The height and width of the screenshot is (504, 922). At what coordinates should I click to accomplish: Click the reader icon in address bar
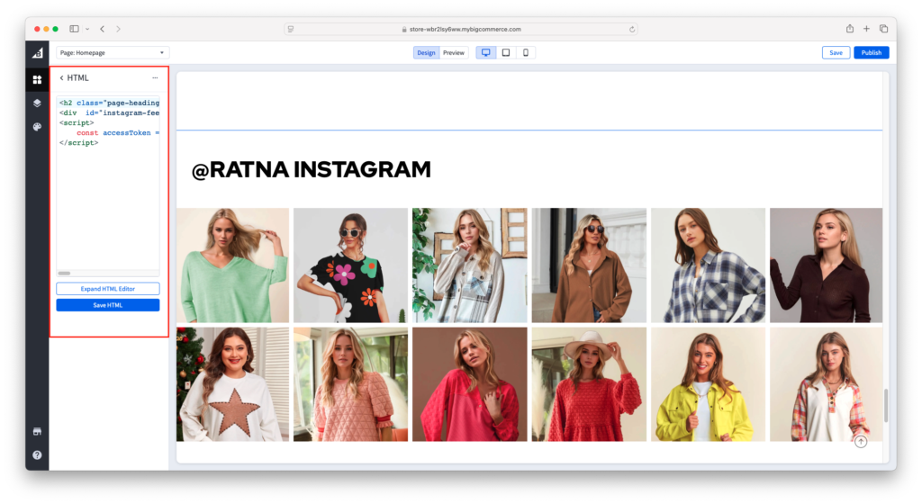[x=291, y=30]
